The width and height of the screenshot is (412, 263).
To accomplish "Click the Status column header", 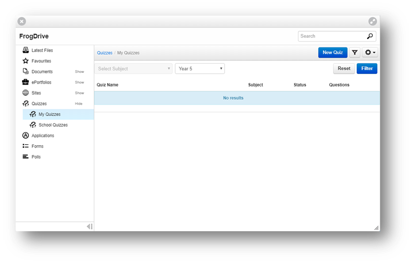I will (x=300, y=85).
